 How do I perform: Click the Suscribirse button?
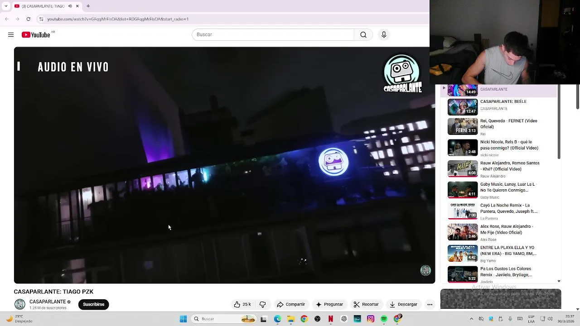[93, 304]
